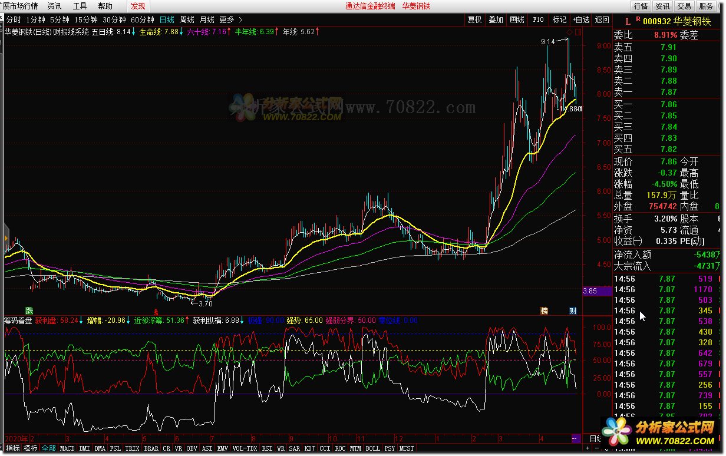This screenshot has width=726, height=456.
Task: Select the 15分钟 period
Action: (86, 19)
